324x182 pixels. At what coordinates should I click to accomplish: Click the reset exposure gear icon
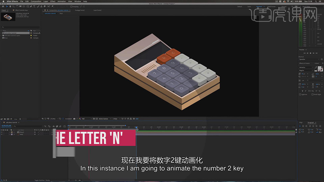coord(134,119)
